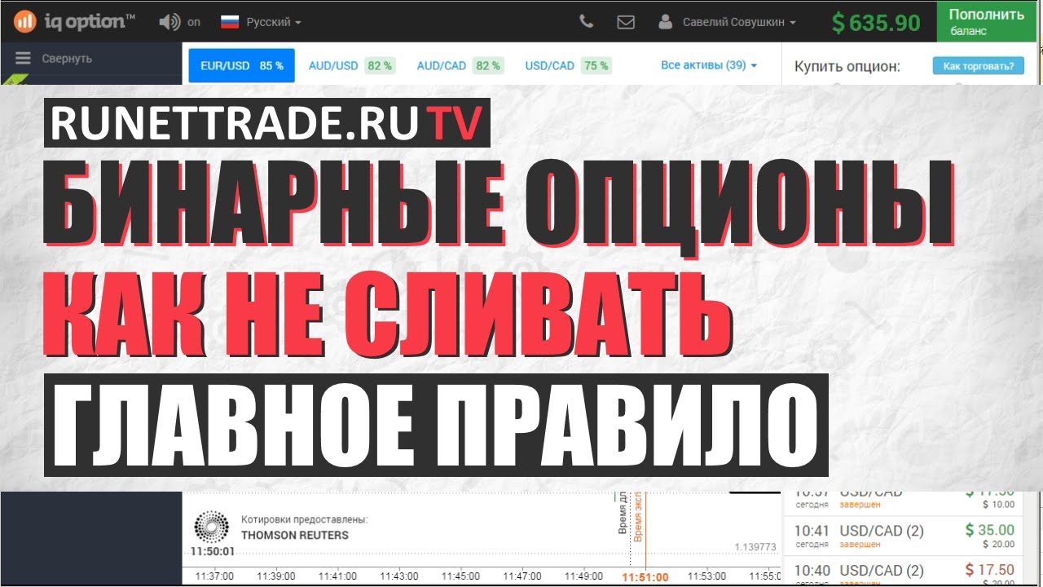This screenshot has width=1043, height=587.
Task: Open the mail envelope icon
Action: pyautogui.click(x=626, y=23)
